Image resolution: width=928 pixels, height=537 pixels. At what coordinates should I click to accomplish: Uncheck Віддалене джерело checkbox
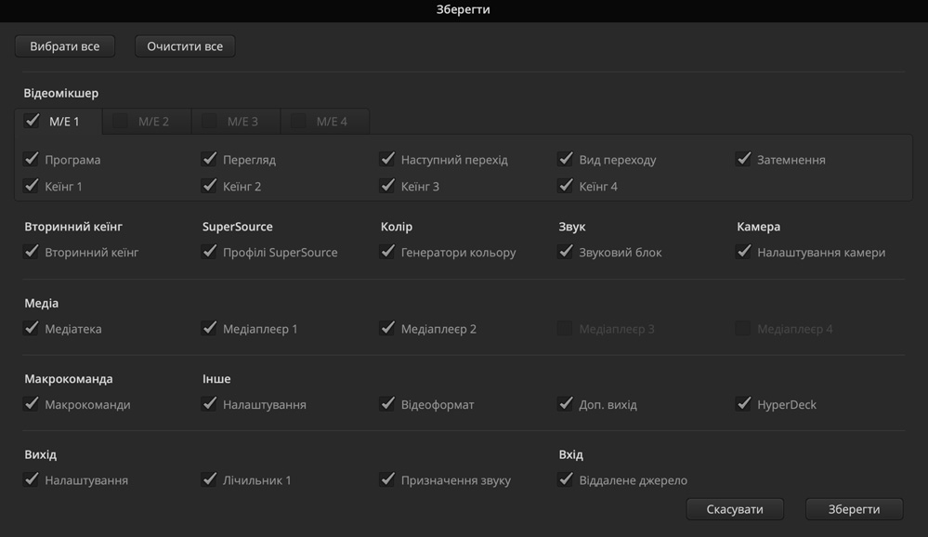[566, 480]
